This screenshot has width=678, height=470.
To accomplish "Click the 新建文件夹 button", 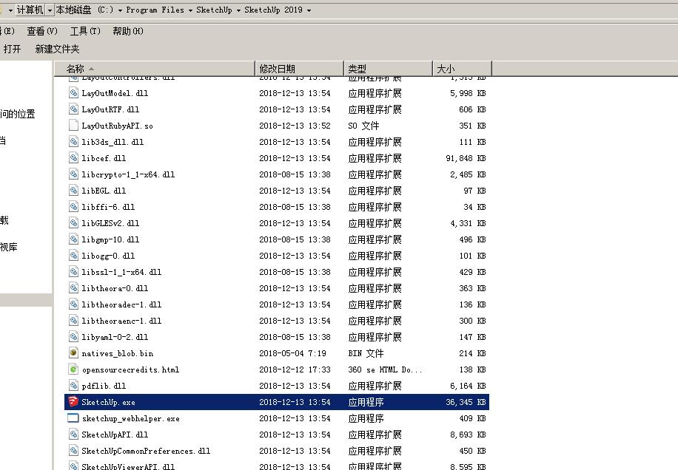I will tap(57, 49).
